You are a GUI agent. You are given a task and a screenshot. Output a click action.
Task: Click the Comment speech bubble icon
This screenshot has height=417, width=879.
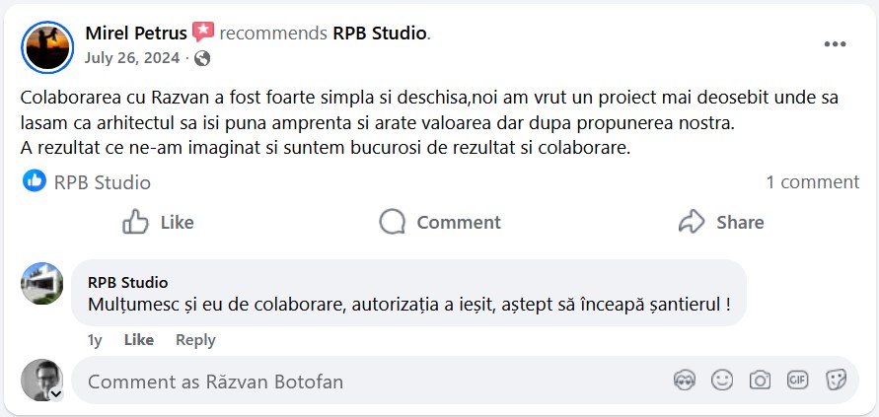pyautogui.click(x=393, y=222)
